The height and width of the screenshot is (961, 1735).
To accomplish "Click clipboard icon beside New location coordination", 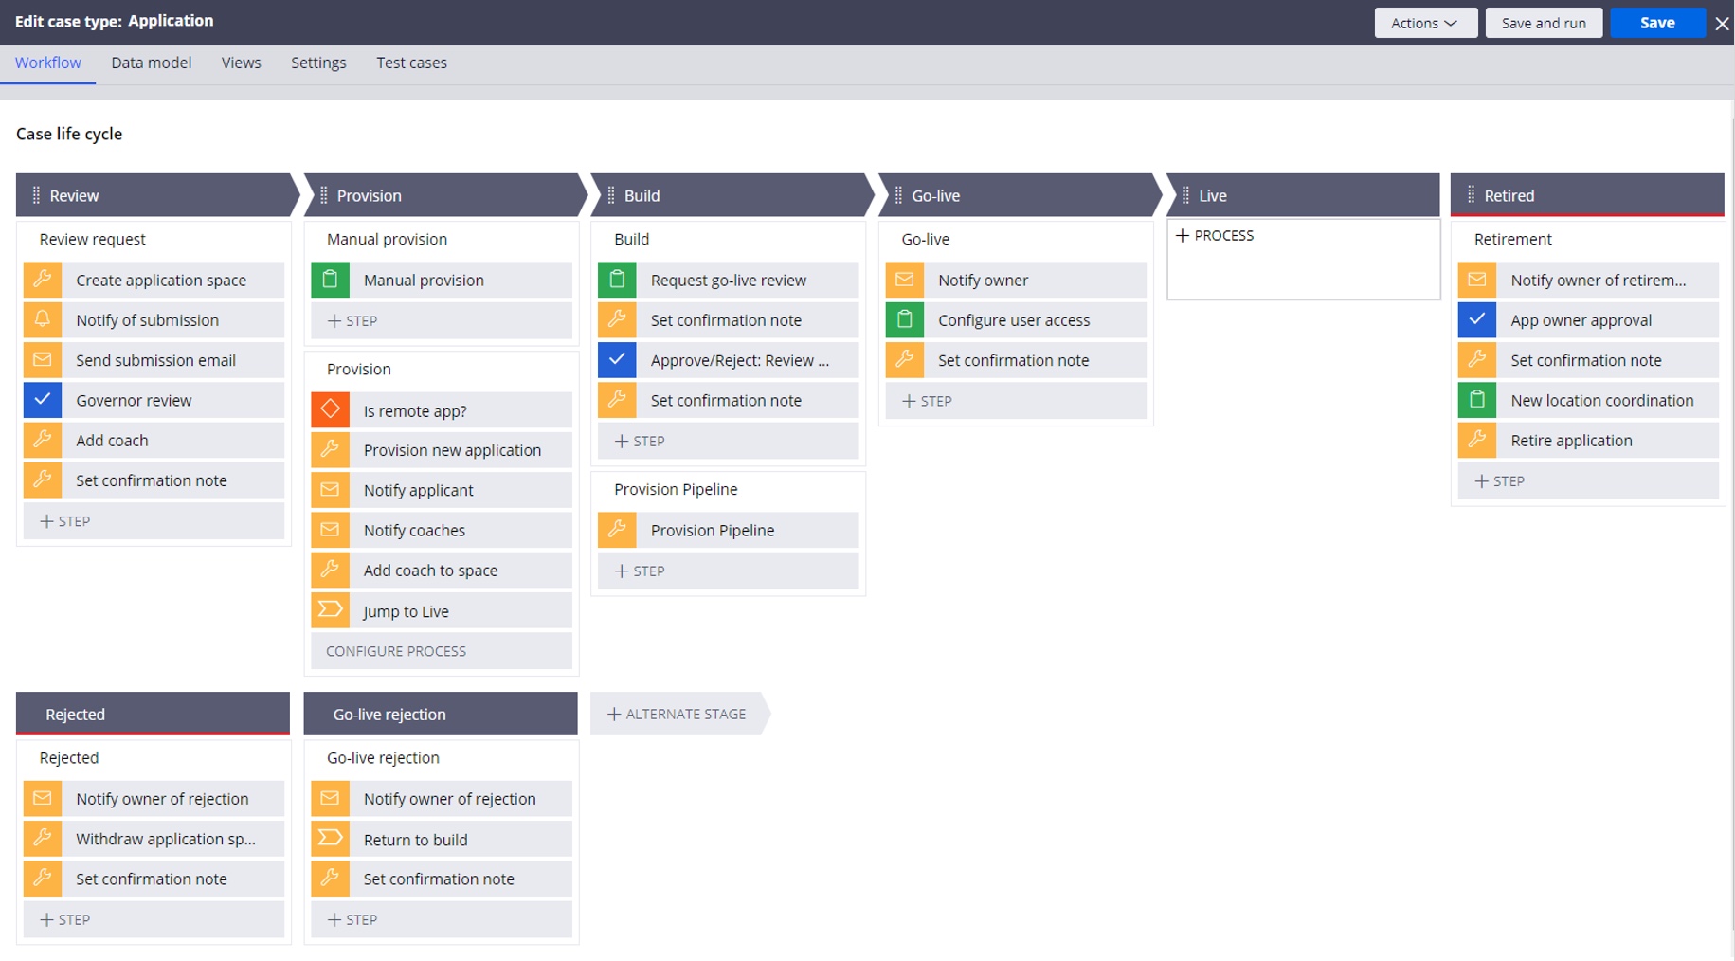I will click(x=1477, y=400).
